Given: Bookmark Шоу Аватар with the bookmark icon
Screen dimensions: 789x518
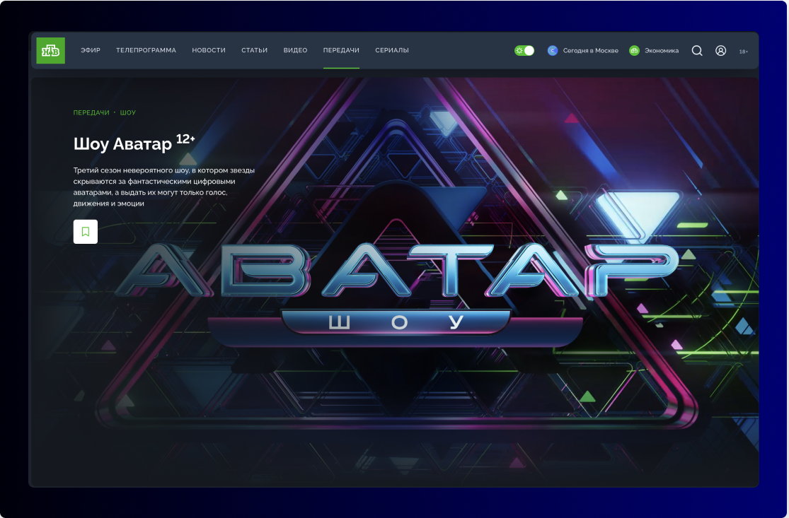Looking at the screenshot, I should [x=86, y=232].
